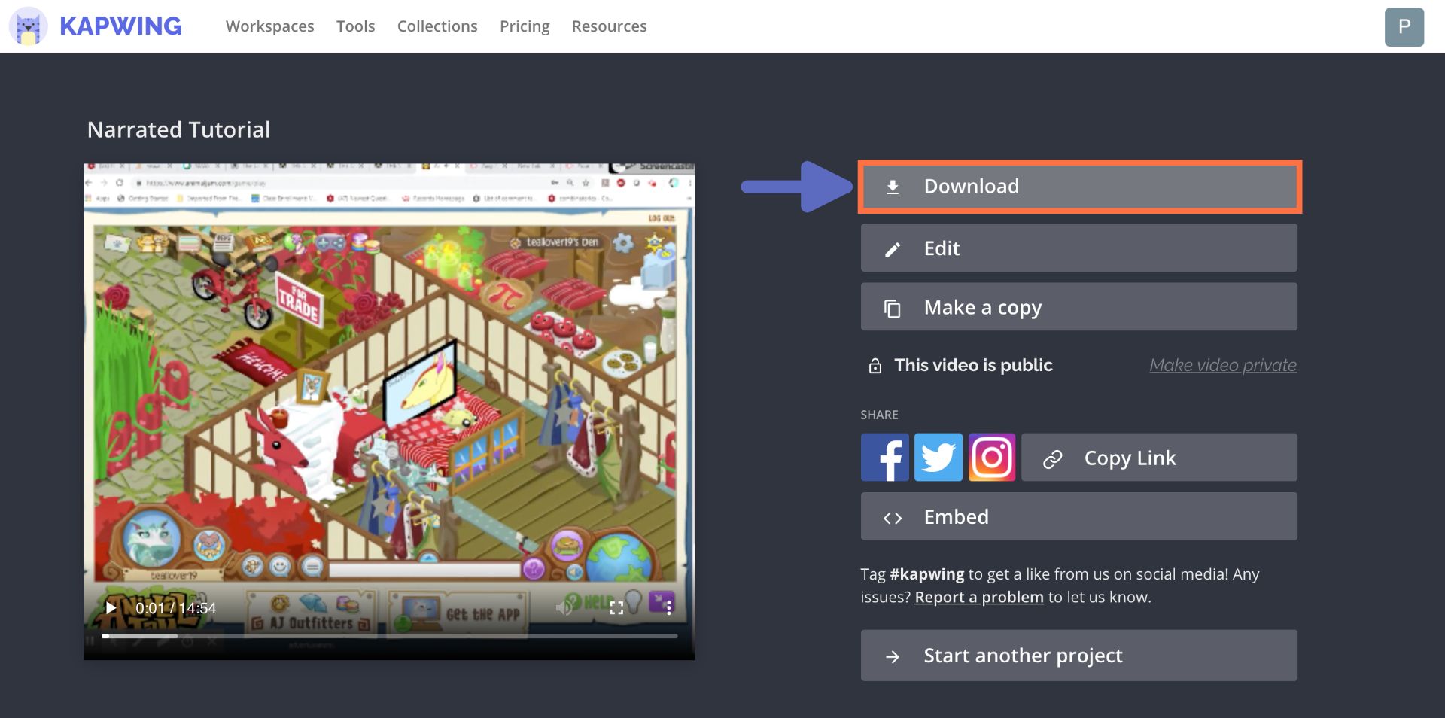
Task: Mute the video player volume
Action: pyautogui.click(x=564, y=607)
